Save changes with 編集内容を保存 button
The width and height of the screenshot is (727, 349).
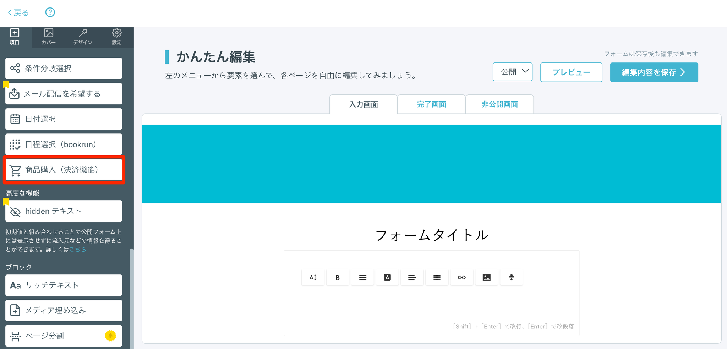[x=654, y=72]
